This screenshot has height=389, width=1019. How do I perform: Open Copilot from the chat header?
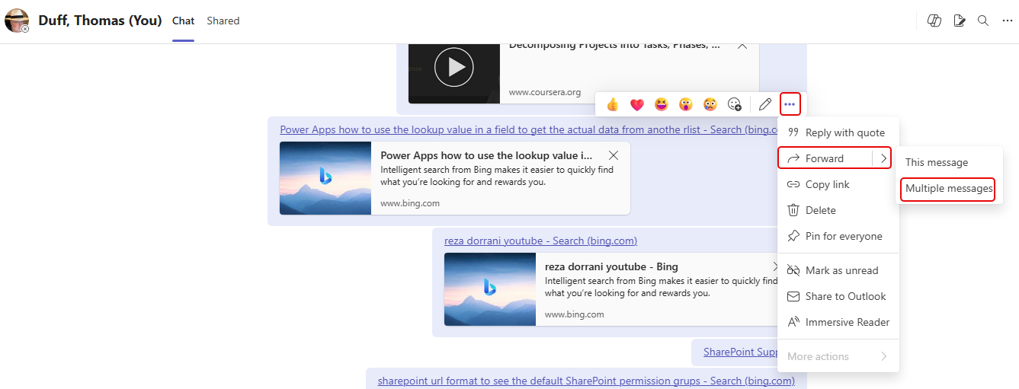[x=934, y=21]
